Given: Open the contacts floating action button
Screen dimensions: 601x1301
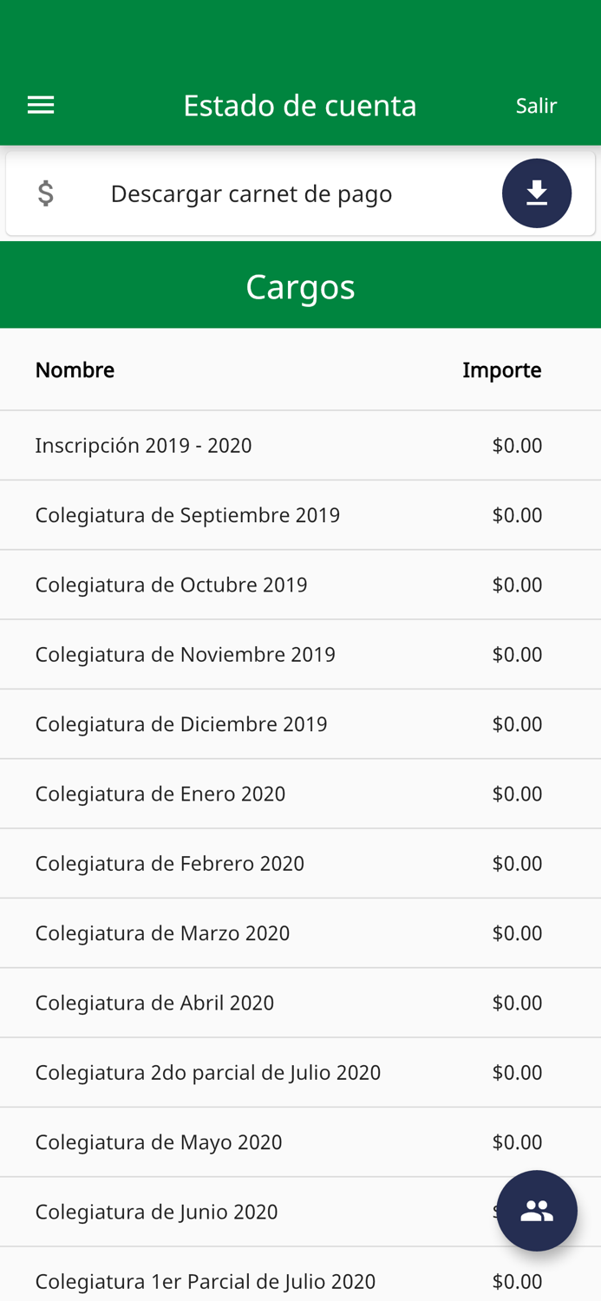Looking at the screenshot, I should pyautogui.click(x=537, y=1211).
